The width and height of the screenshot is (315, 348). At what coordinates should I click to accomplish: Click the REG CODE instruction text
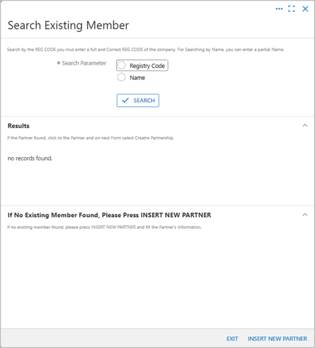(x=145, y=50)
